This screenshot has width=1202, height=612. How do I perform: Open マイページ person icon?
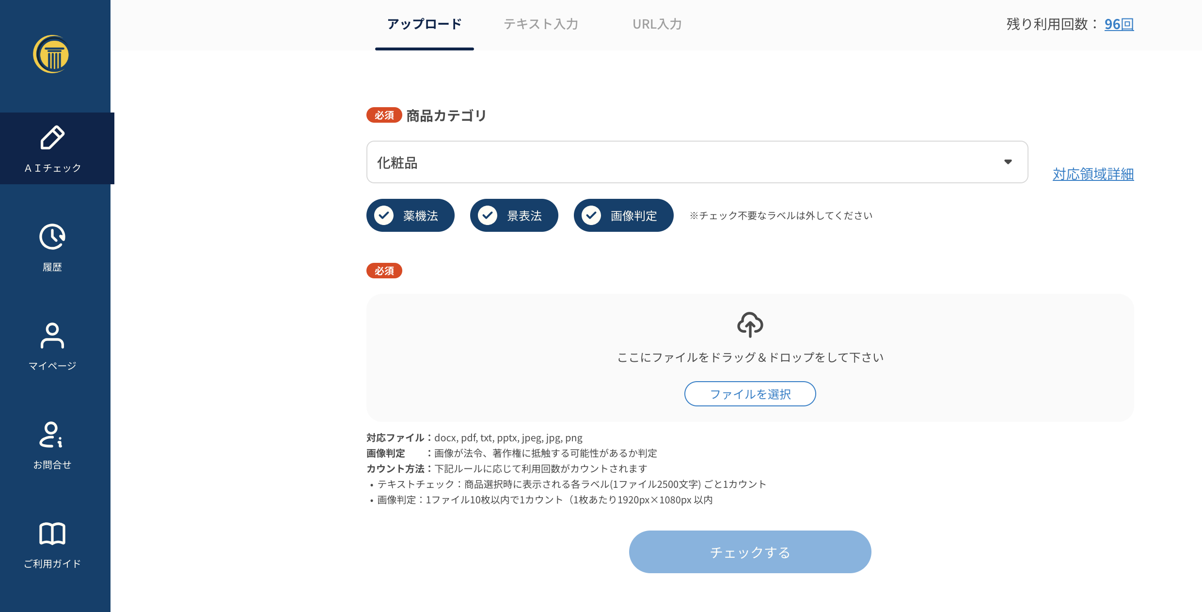point(52,336)
